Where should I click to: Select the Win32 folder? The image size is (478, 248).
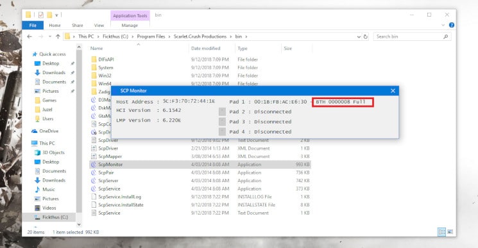[x=105, y=75]
